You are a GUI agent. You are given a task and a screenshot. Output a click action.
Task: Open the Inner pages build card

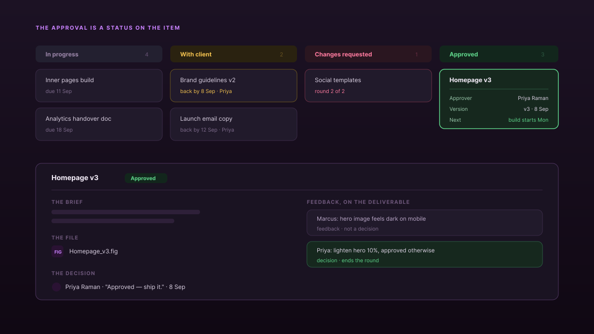click(99, 86)
